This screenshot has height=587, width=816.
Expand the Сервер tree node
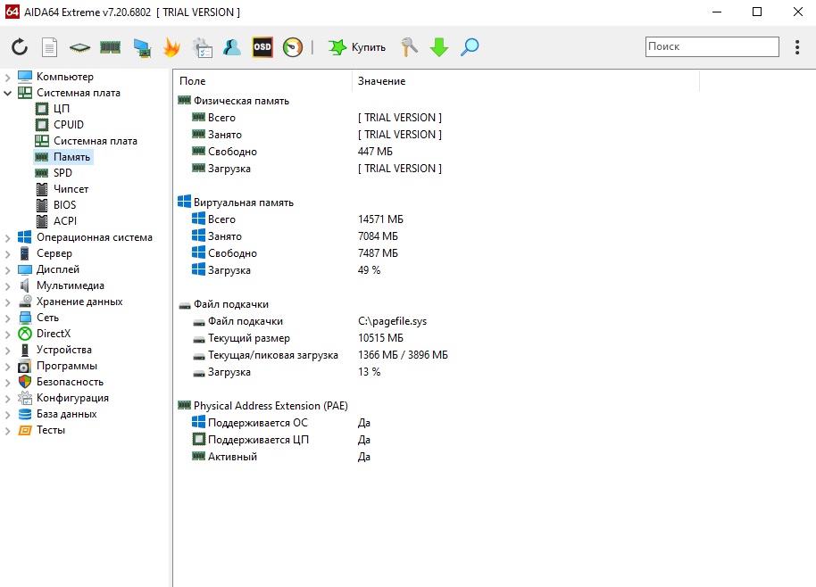(7, 254)
